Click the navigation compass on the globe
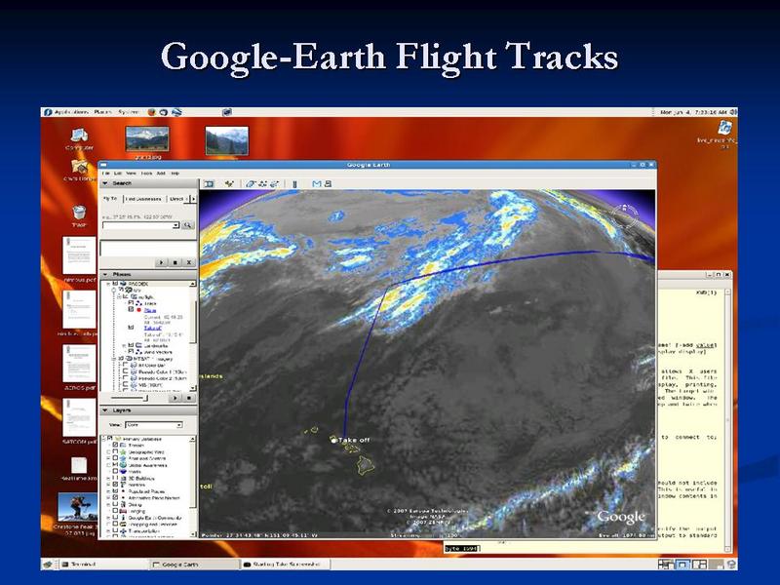The width and height of the screenshot is (780, 585). tap(625, 215)
